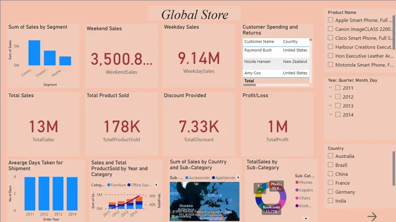
Task: Select Germany in Country slicer
Action: (x=330, y=192)
